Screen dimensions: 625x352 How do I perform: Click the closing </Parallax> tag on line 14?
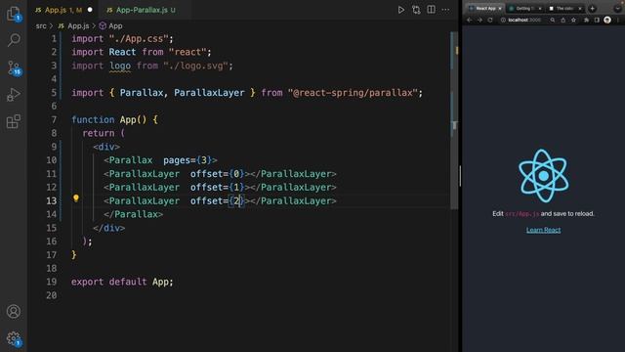[x=133, y=214]
